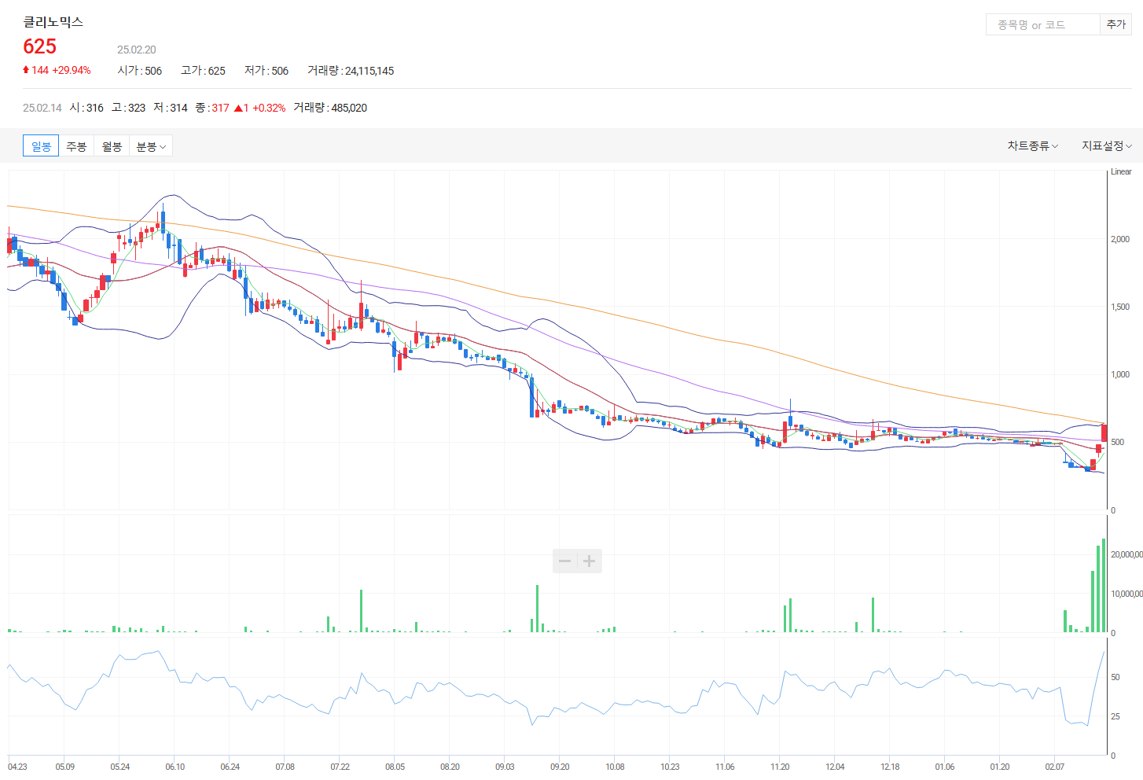Screen dimensions: 1143x780
Task: Click the 25.02.14 crosshair date readout
Action: 42,108
